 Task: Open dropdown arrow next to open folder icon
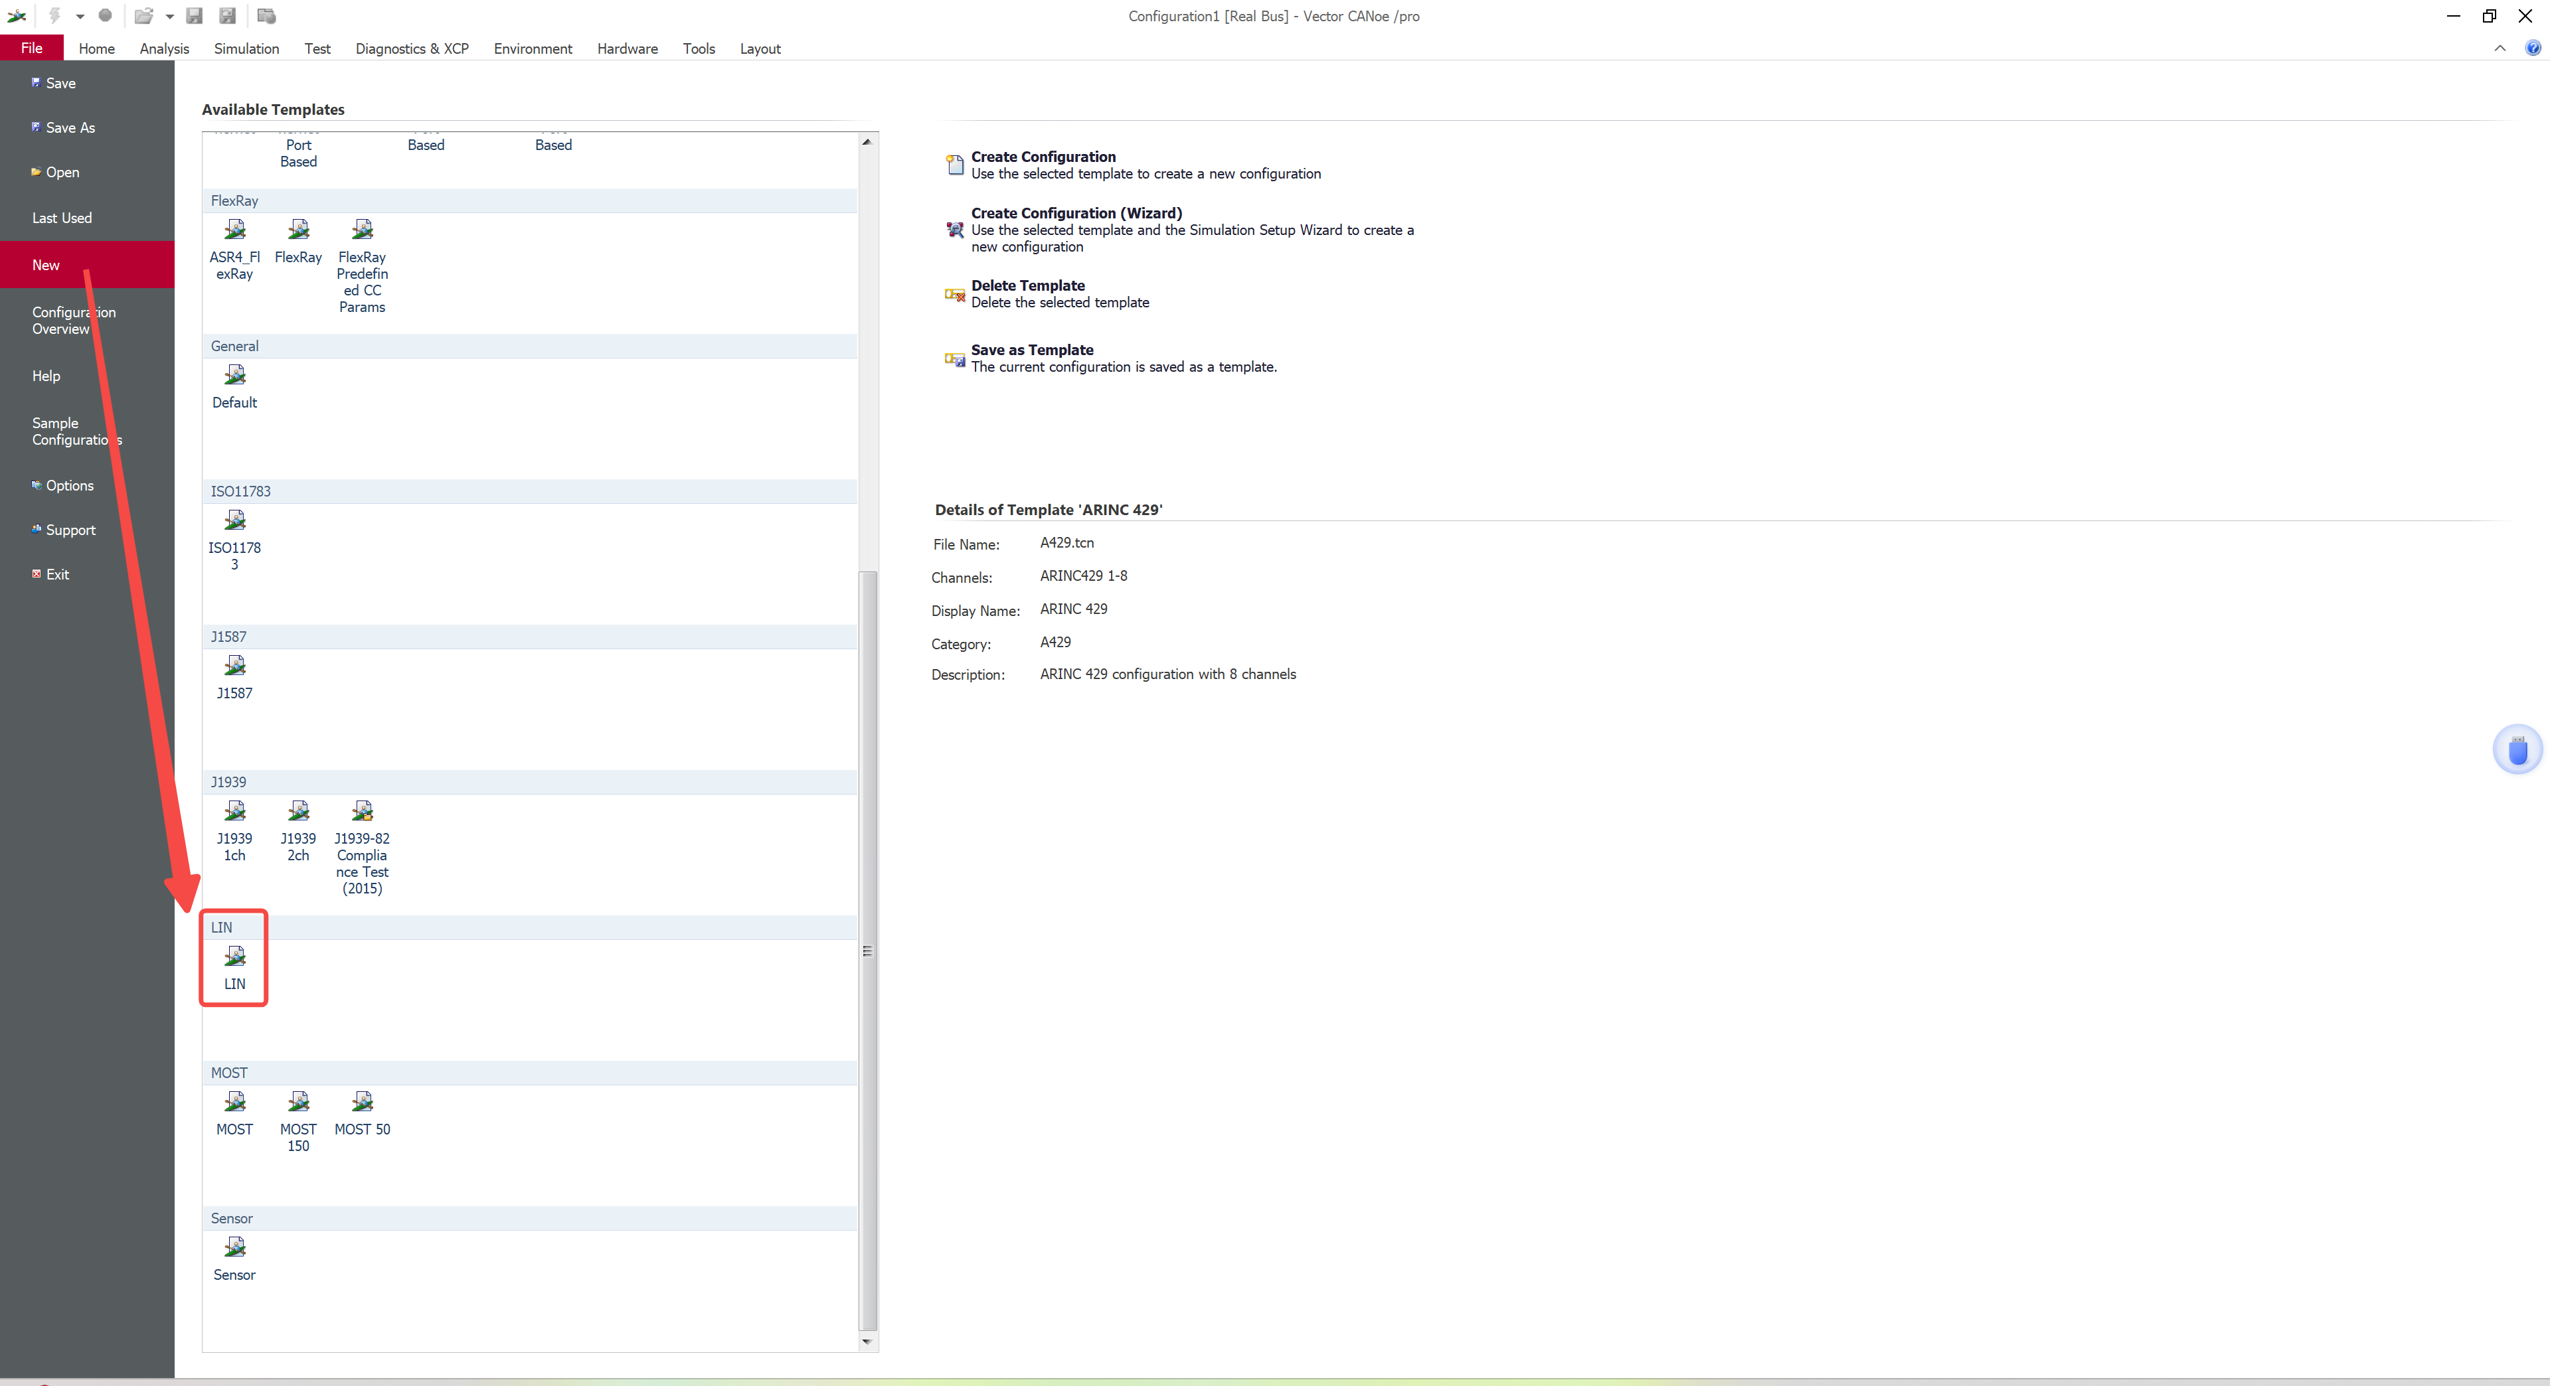(169, 17)
